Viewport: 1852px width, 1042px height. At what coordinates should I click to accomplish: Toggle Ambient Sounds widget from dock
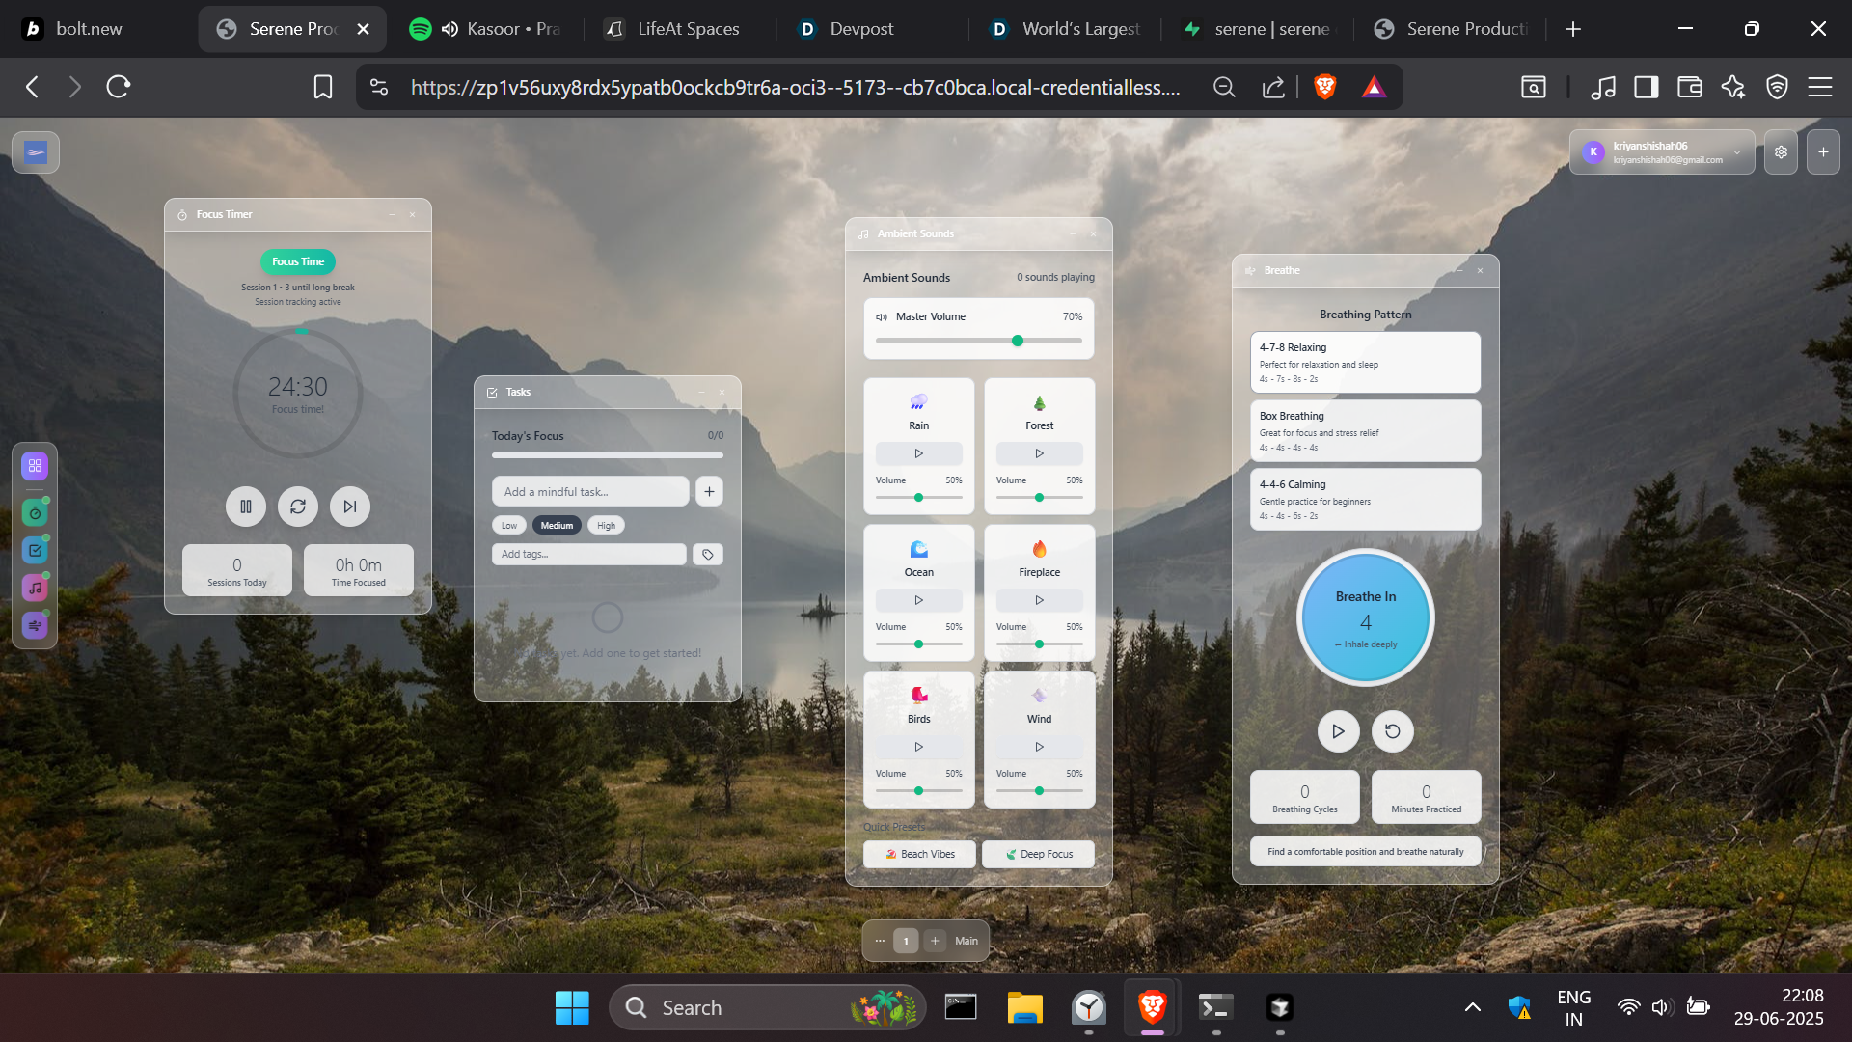tap(35, 589)
